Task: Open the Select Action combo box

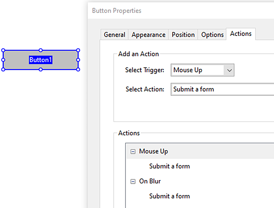Action: point(222,89)
